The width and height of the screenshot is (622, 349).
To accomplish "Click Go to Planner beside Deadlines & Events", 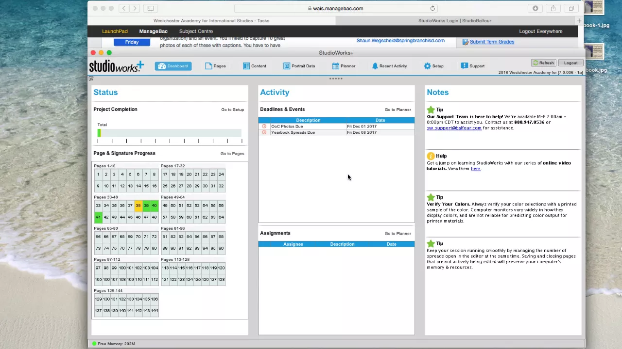I will [x=397, y=110].
